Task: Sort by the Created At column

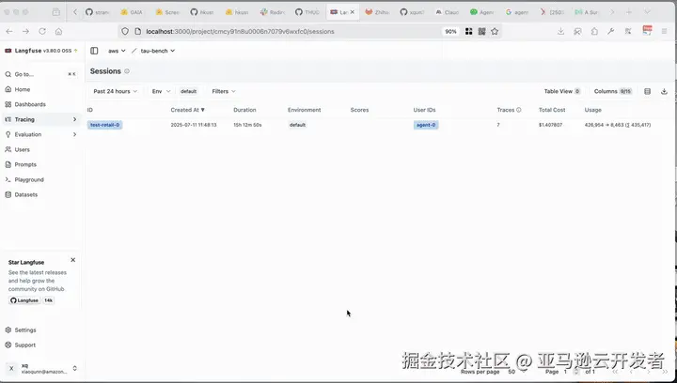Action: click(187, 110)
